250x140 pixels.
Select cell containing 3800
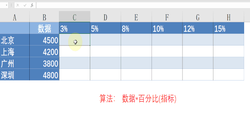point(44,63)
